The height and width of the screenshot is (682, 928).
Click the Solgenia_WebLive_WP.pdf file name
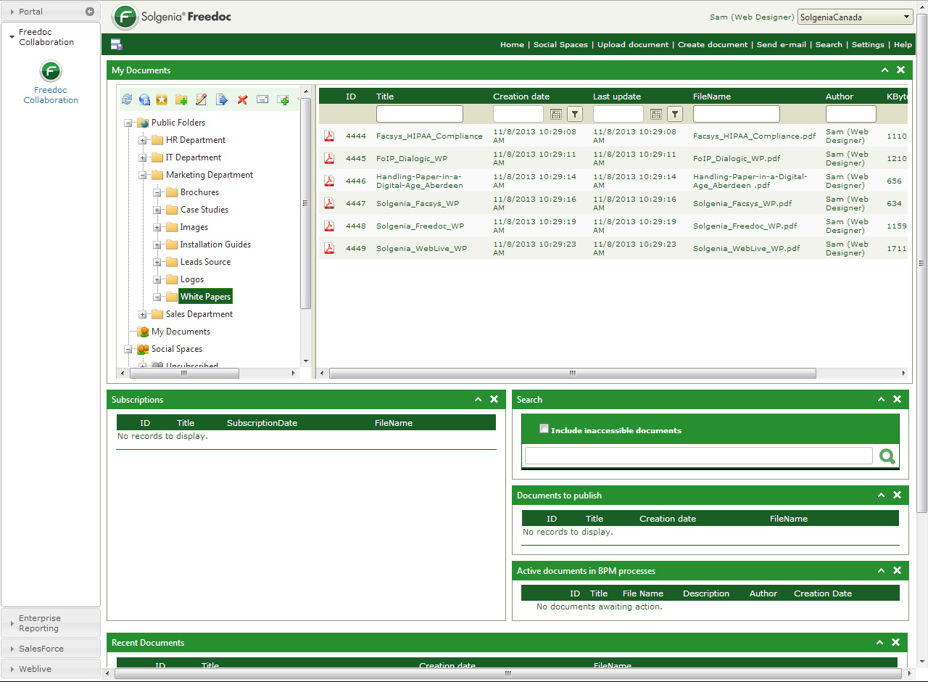746,248
